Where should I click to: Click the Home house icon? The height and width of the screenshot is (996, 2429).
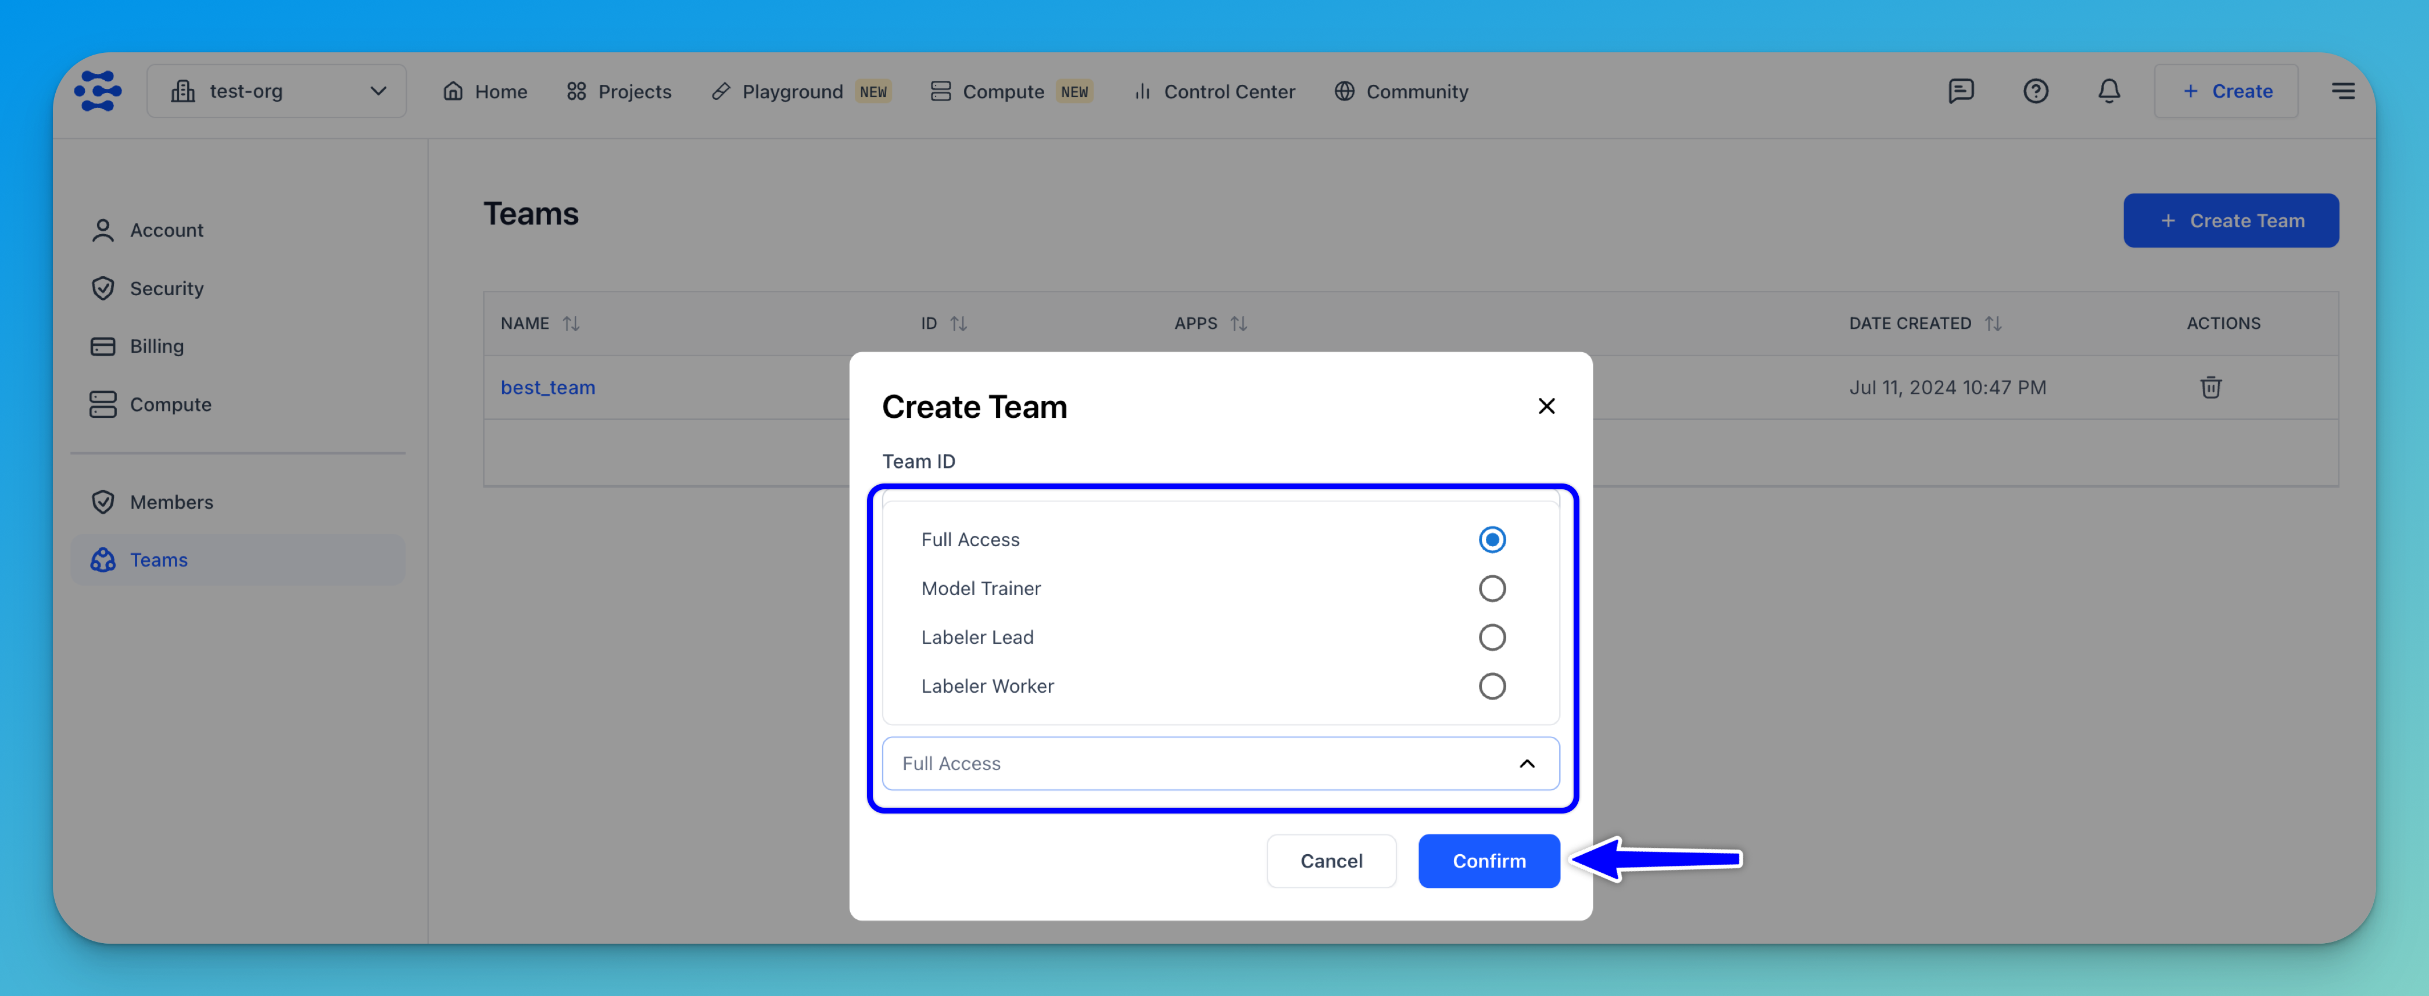point(454,91)
